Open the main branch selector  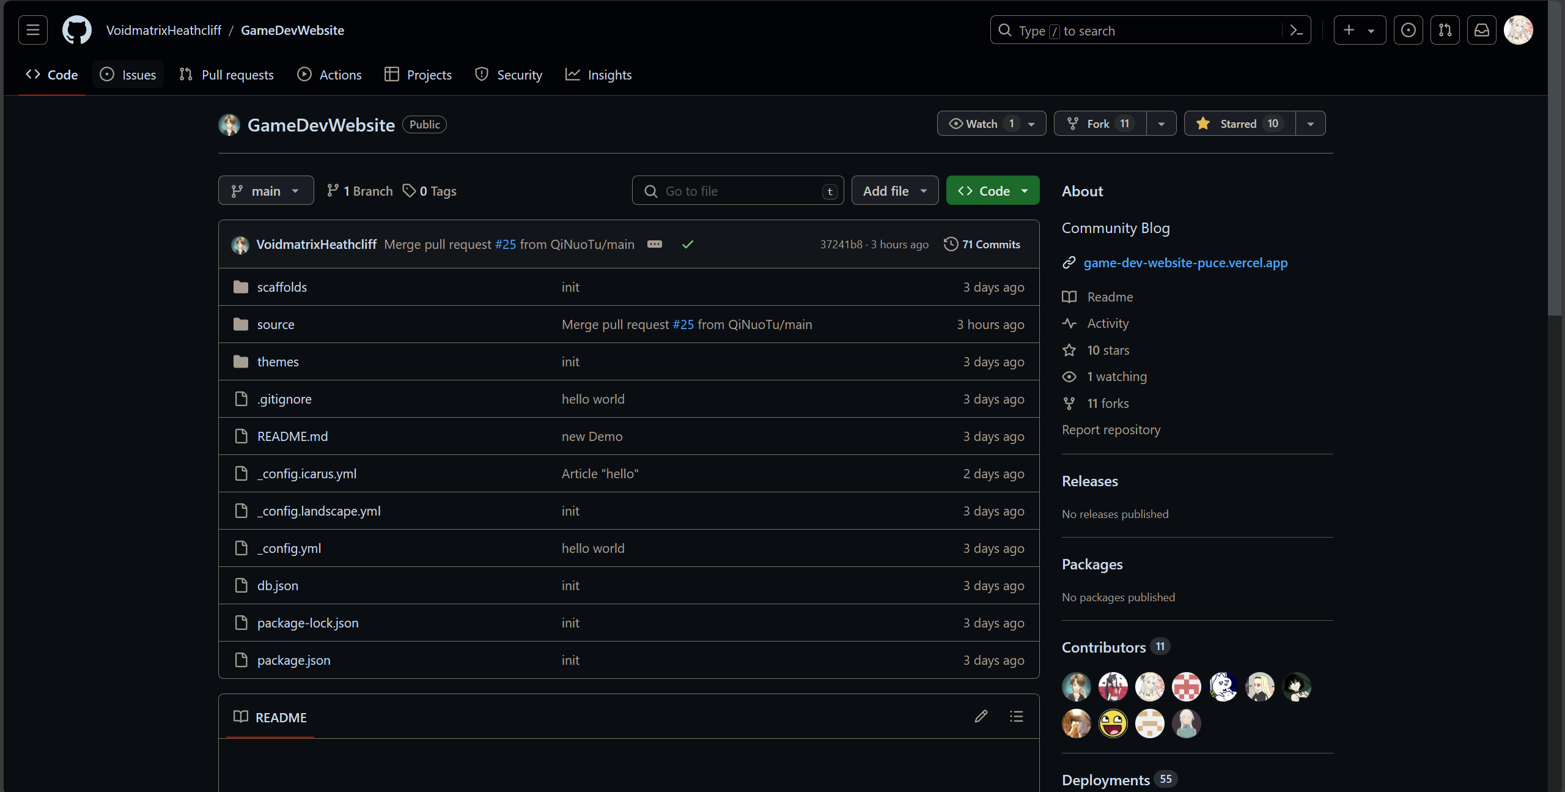(x=266, y=191)
